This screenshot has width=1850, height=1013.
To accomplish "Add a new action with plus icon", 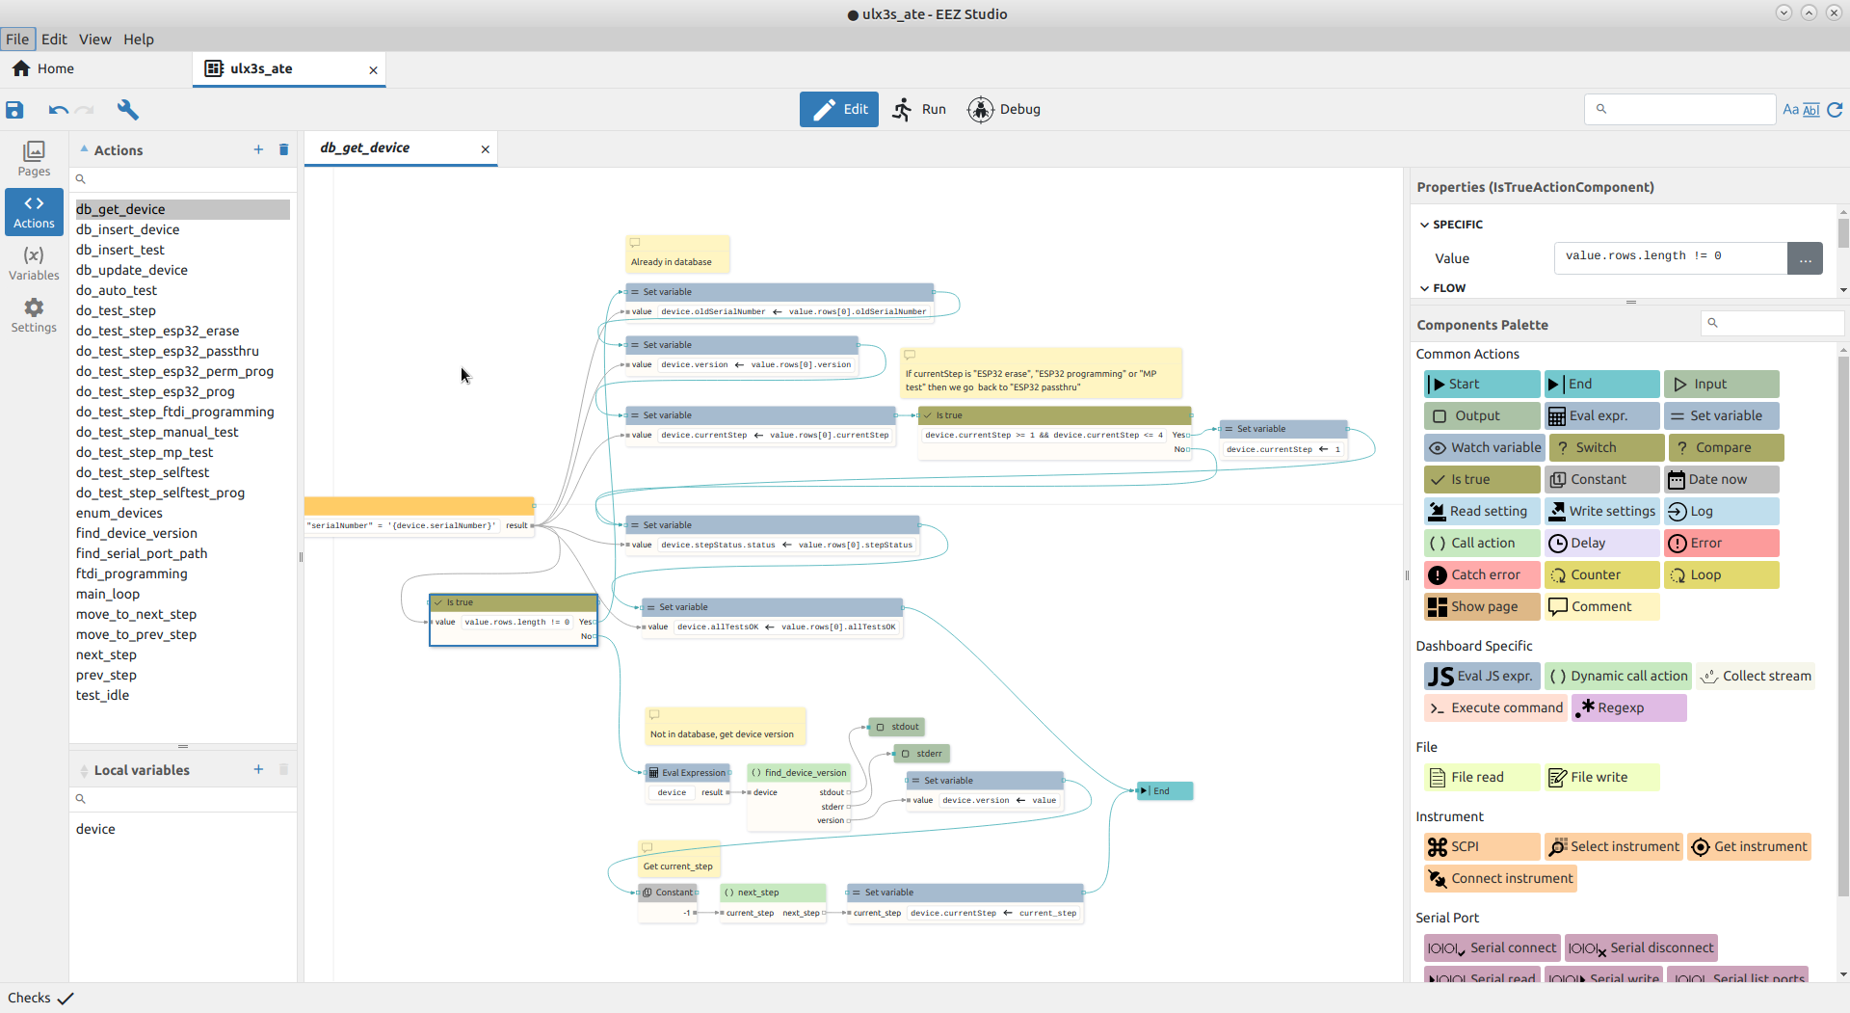I will point(258,149).
